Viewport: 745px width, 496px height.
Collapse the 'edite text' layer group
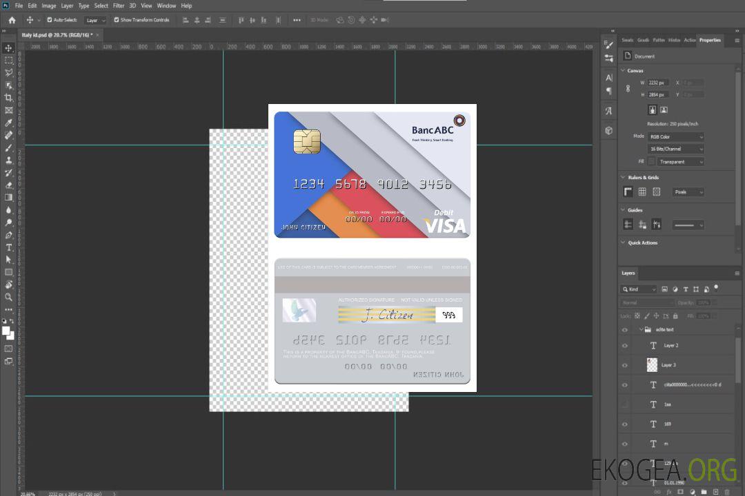[x=640, y=330]
